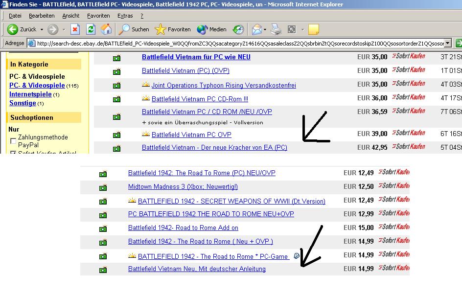Expand the Zurück button history dropdown
Viewport: 462px width, 296px height.
tap(42, 30)
